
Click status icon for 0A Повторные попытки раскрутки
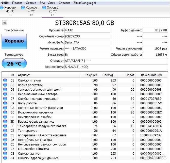coord(5,108)
